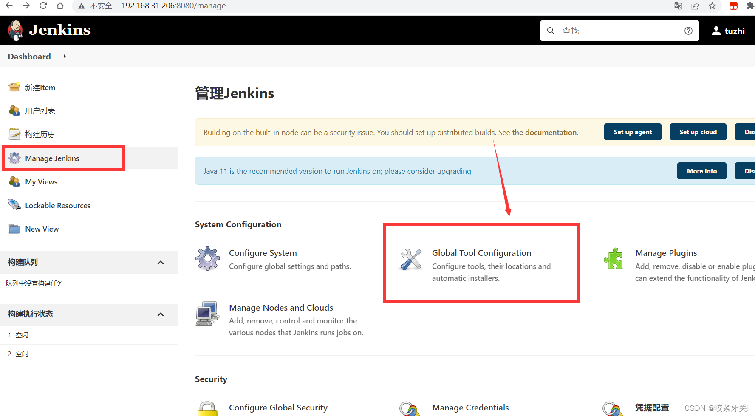Viewport: 755px width, 416px height.
Task: Open the Manage Nodes and Clouds link
Action: click(281, 308)
